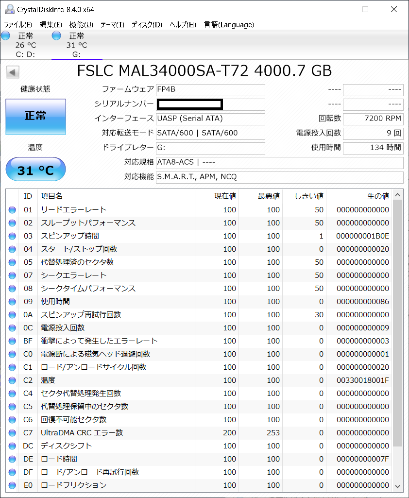
Task: Click the 対応規格 field ATA8-ACS
Action: tap(279, 163)
